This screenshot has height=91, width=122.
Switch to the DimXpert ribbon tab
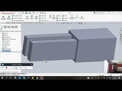click(x=19, y=23)
